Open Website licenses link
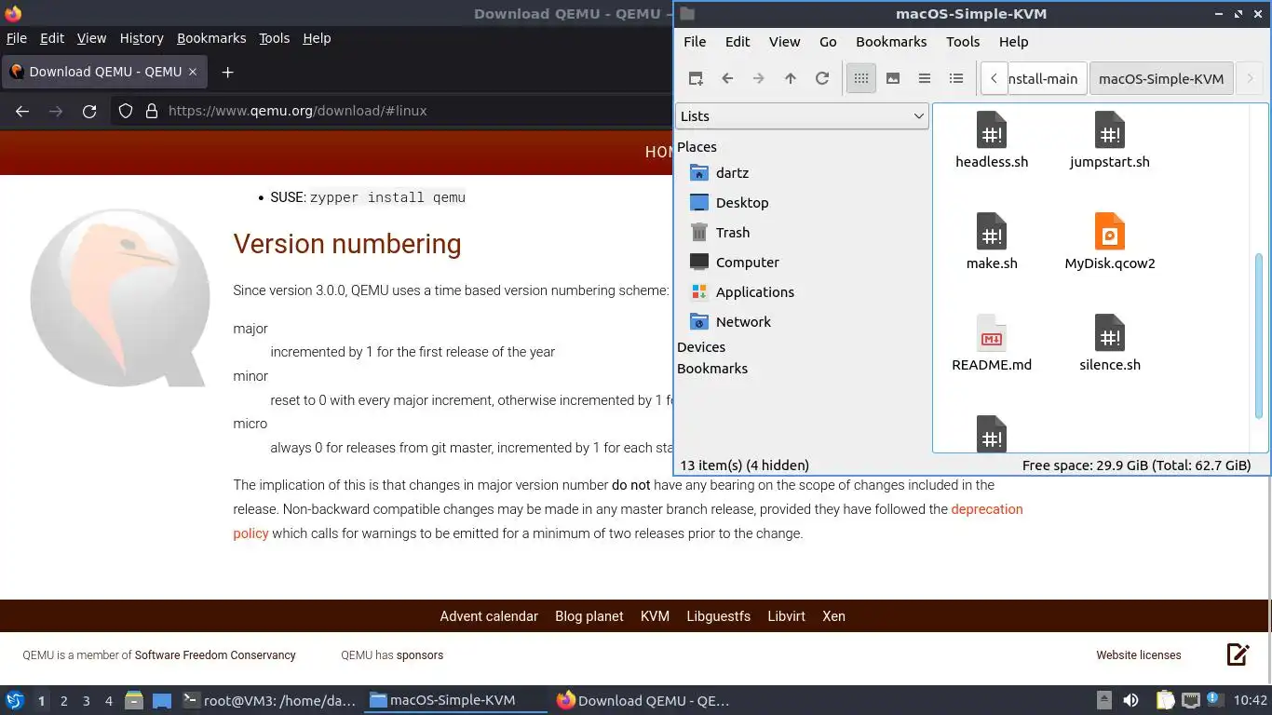The width and height of the screenshot is (1272, 715). (x=1138, y=655)
